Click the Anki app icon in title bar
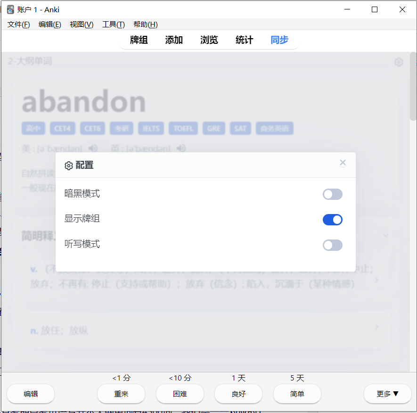This screenshot has width=417, height=413. (x=10, y=9)
